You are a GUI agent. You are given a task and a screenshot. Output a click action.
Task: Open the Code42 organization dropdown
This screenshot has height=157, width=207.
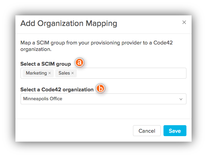click(x=103, y=99)
